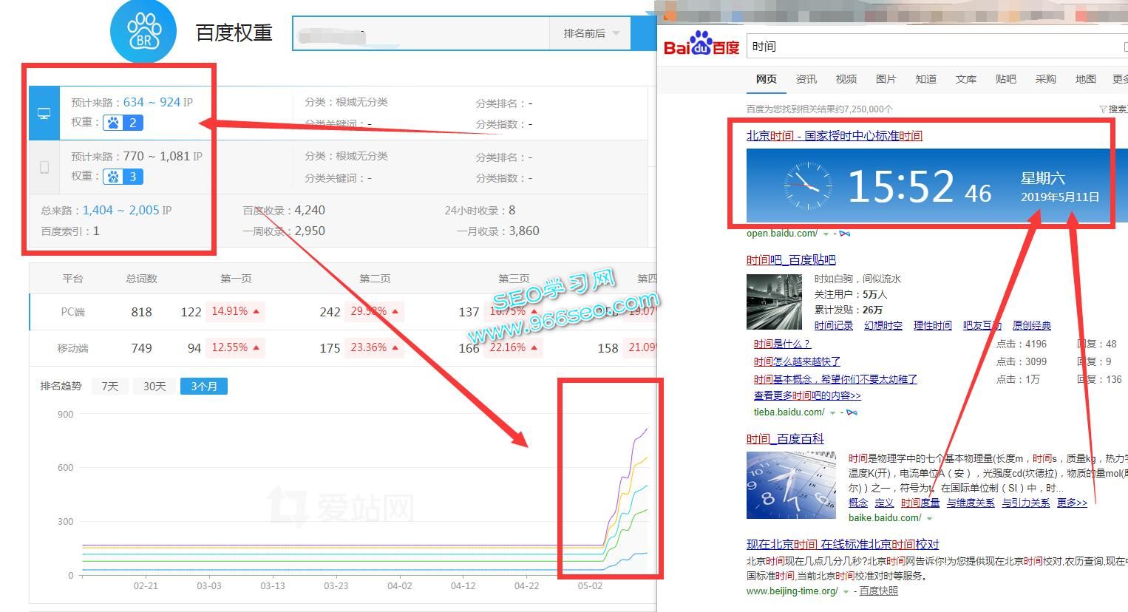Click the paw weight badge showing 3
The width and height of the screenshot is (1128, 612).
tap(123, 177)
